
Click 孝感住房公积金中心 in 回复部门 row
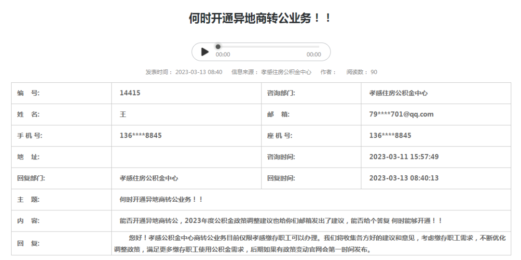(x=149, y=178)
